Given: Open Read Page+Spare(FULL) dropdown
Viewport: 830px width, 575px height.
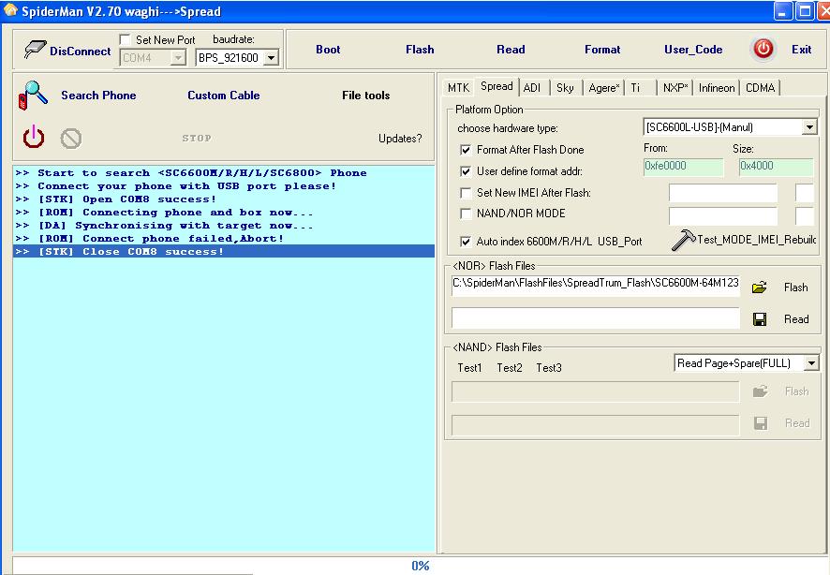Looking at the screenshot, I should 811,362.
